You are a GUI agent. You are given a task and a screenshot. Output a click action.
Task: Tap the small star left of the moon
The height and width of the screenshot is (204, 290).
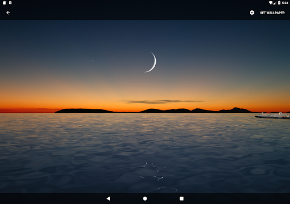click(92, 61)
